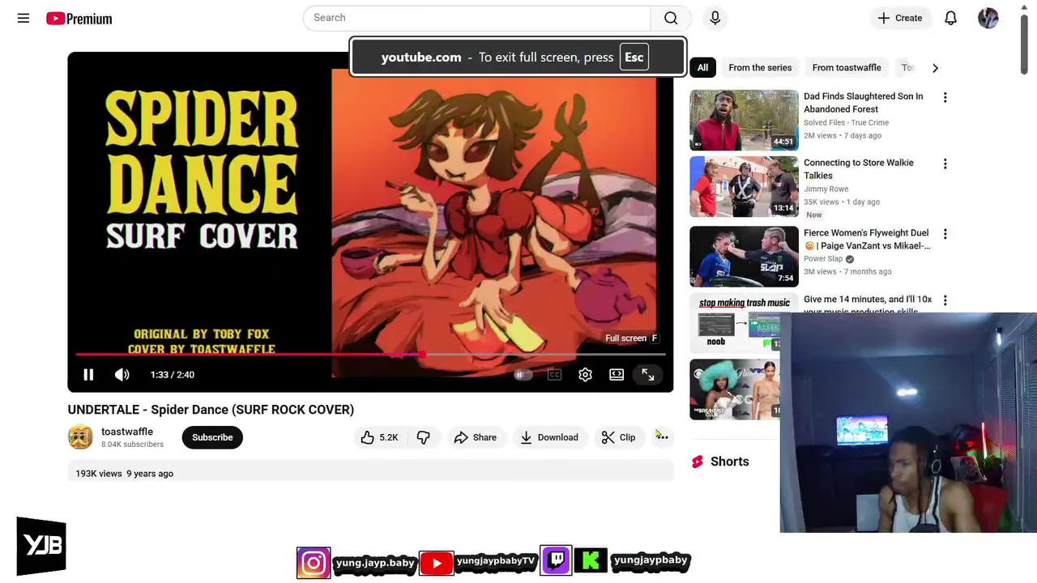Select From toastwaffle chip
This screenshot has width=1037, height=583.
pos(847,68)
